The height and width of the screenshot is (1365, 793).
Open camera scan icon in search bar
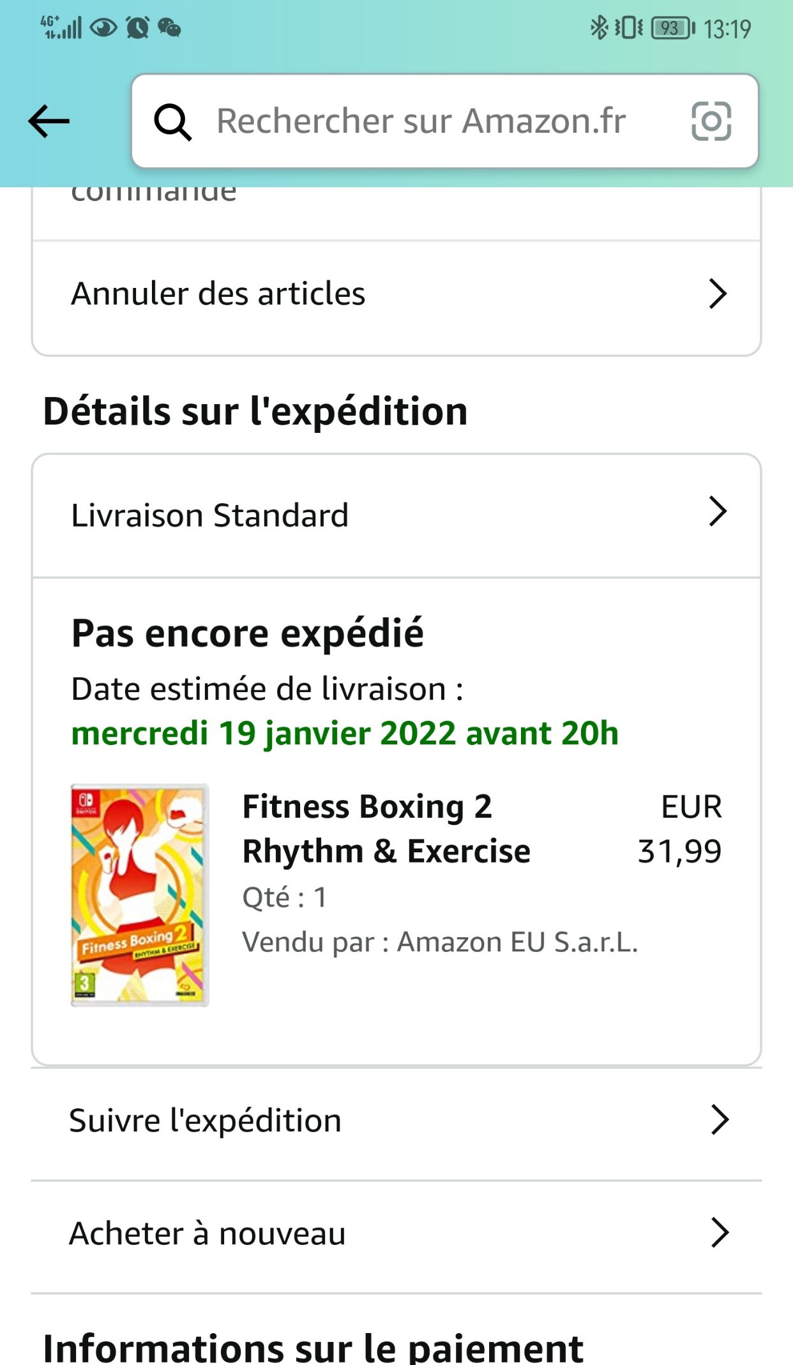pyautogui.click(x=711, y=121)
